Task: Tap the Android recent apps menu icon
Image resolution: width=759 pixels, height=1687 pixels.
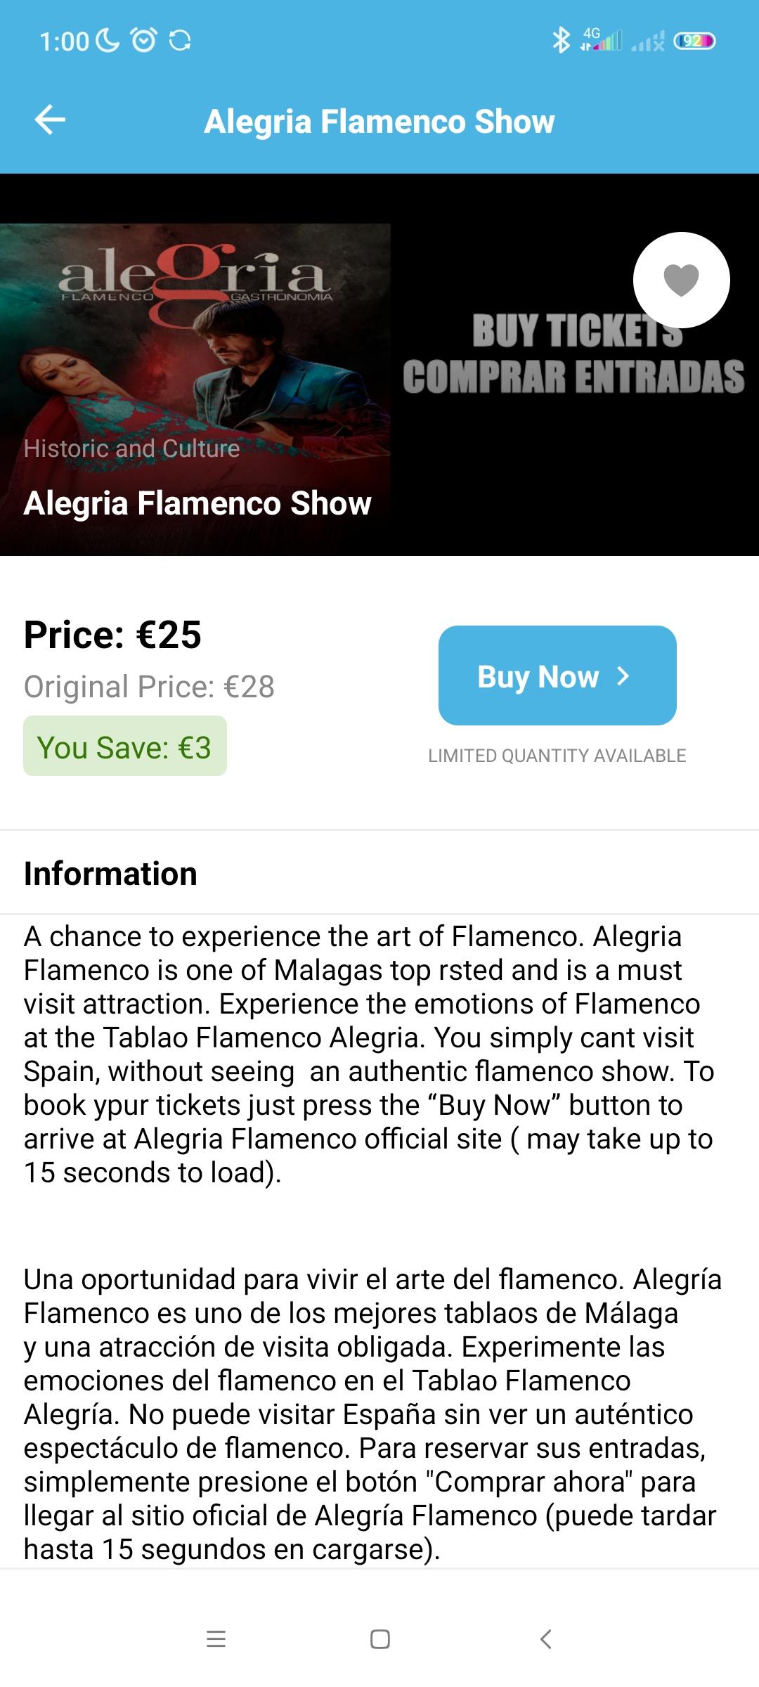Action: click(x=216, y=1639)
